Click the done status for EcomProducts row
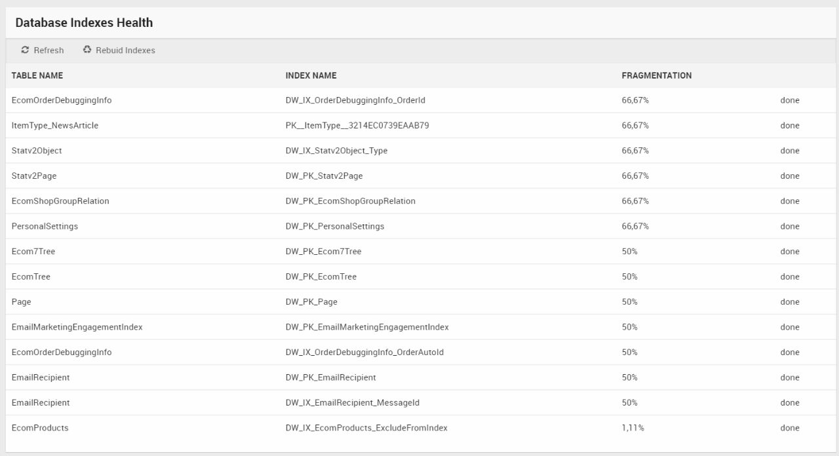839x456 pixels. click(x=789, y=428)
